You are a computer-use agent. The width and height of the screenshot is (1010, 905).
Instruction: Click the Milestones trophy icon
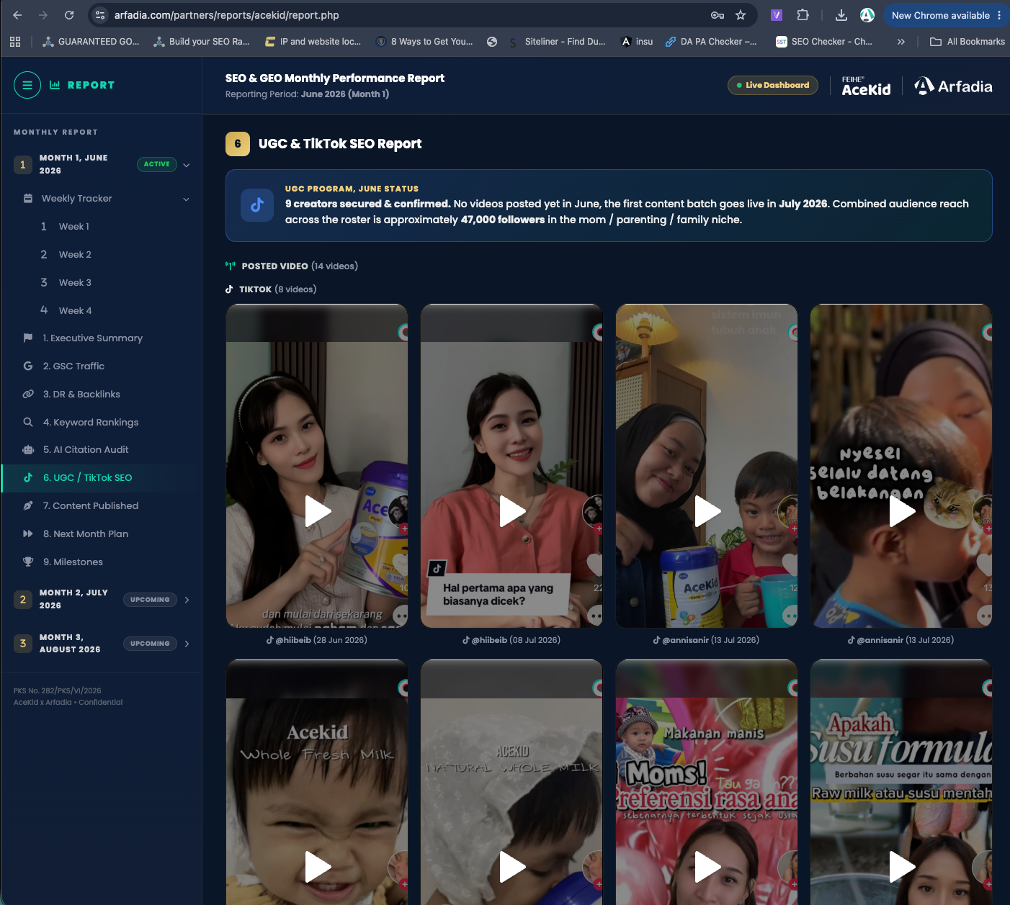(28, 562)
